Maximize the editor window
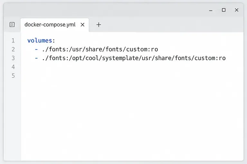 (224, 10)
